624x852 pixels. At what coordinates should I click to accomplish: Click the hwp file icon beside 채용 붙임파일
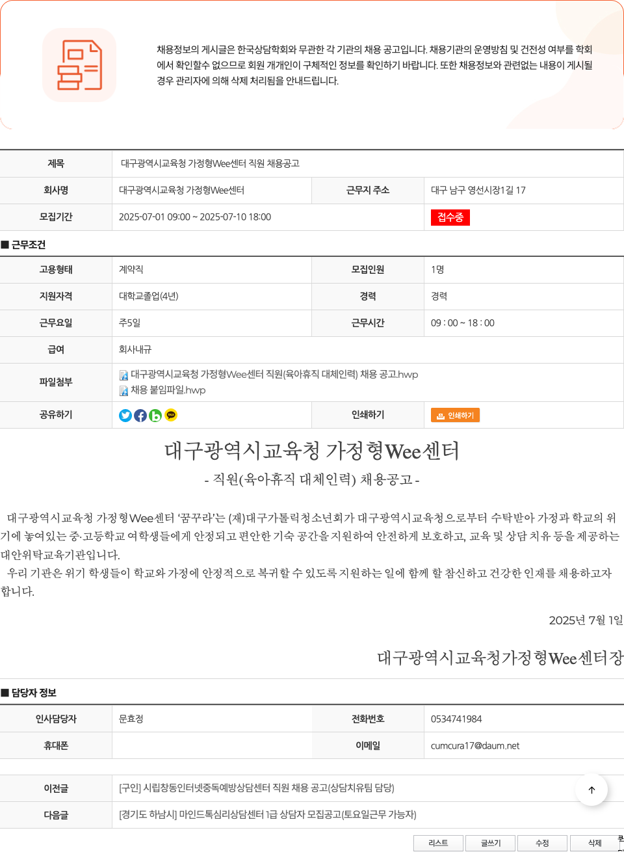pyautogui.click(x=123, y=391)
